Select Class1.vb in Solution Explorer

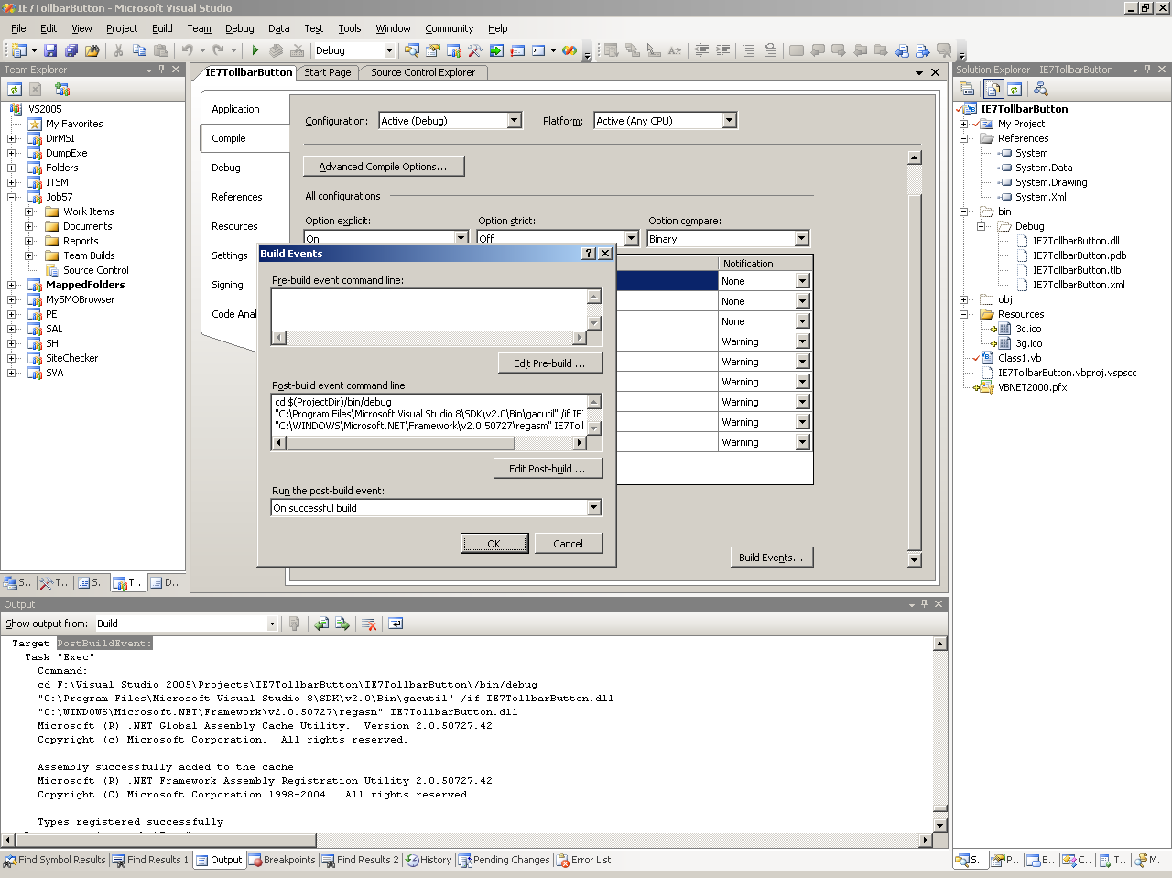(1019, 358)
